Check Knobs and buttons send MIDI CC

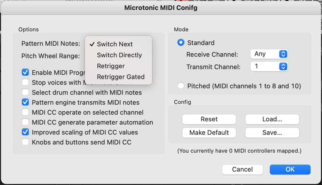(26, 142)
